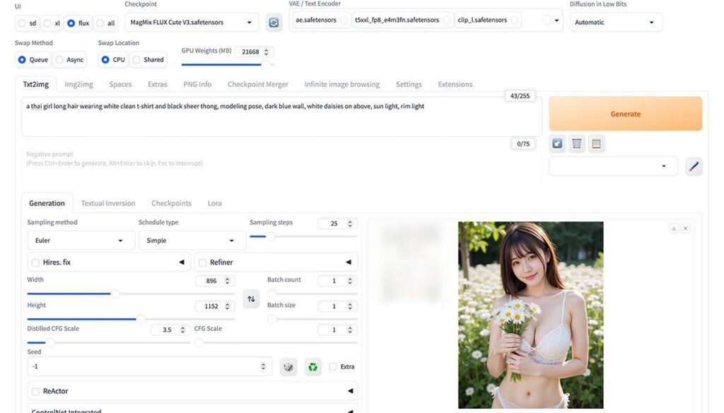Open Diffusion in Low Bits dropdown
The height and width of the screenshot is (413, 724).
tap(616, 22)
